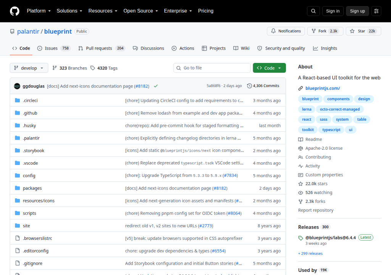Screen dimensions: 391x275
Task: Open commit hash 5a868f6
Action: (213, 86)
